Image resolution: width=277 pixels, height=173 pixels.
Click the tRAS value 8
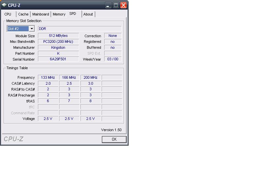[90, 101]
